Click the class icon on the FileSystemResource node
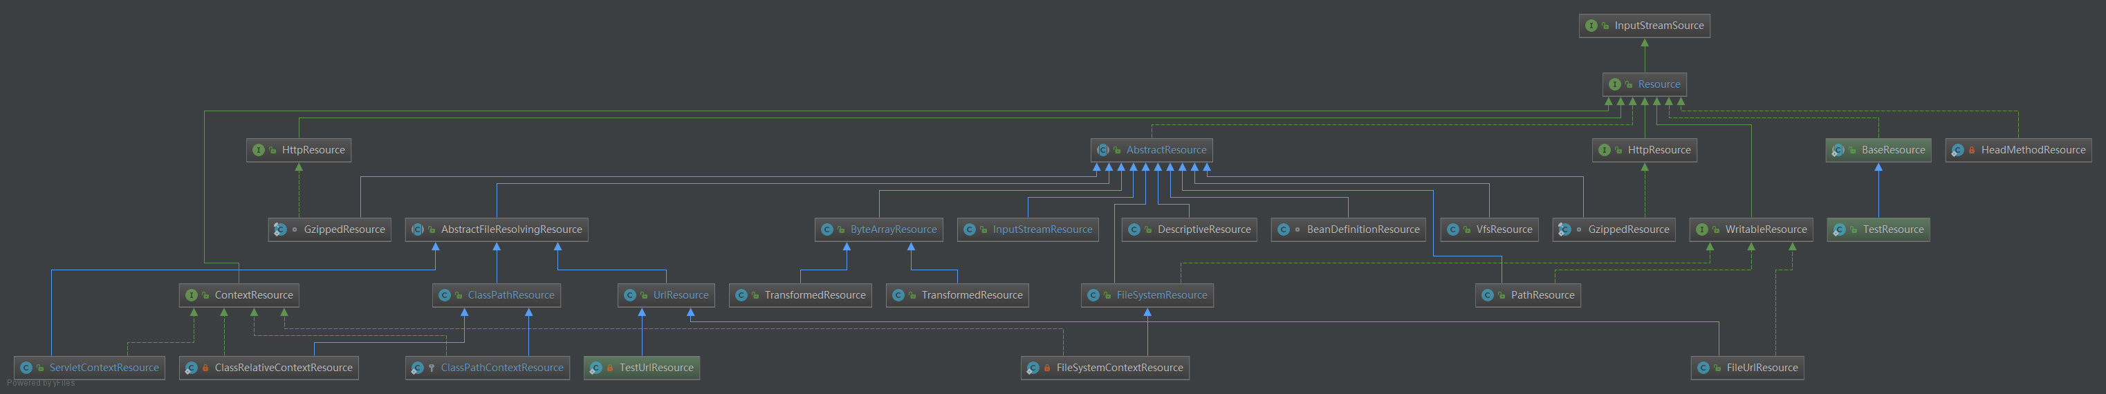Screen dimensions: 2106x394 [x=1094, y=295]
